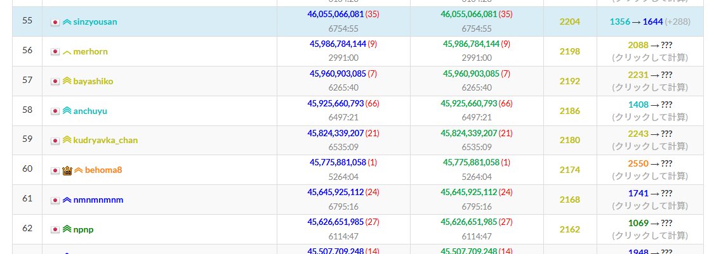This screenshot has width=721, height=254.
Task: Click the cyan rank chevron beside sinzyousan
Action: tap(67, 22)
